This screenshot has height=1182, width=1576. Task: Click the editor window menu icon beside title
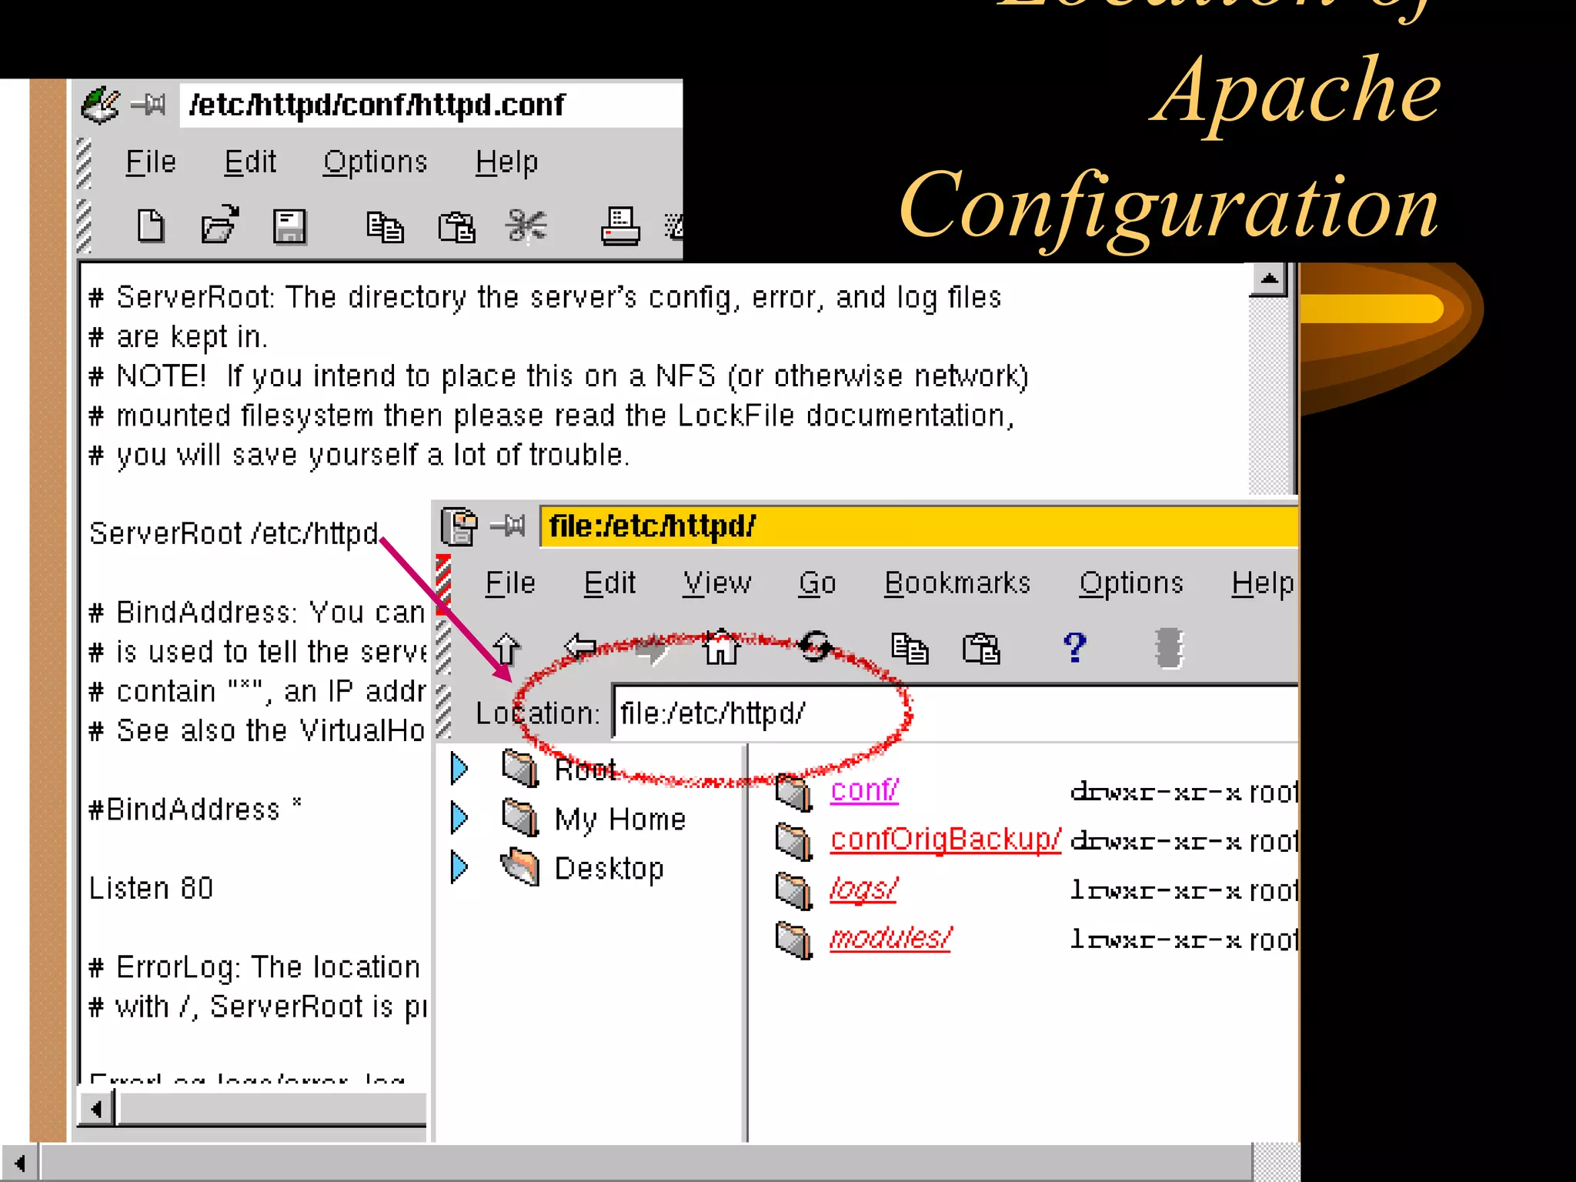coord(100,105)
